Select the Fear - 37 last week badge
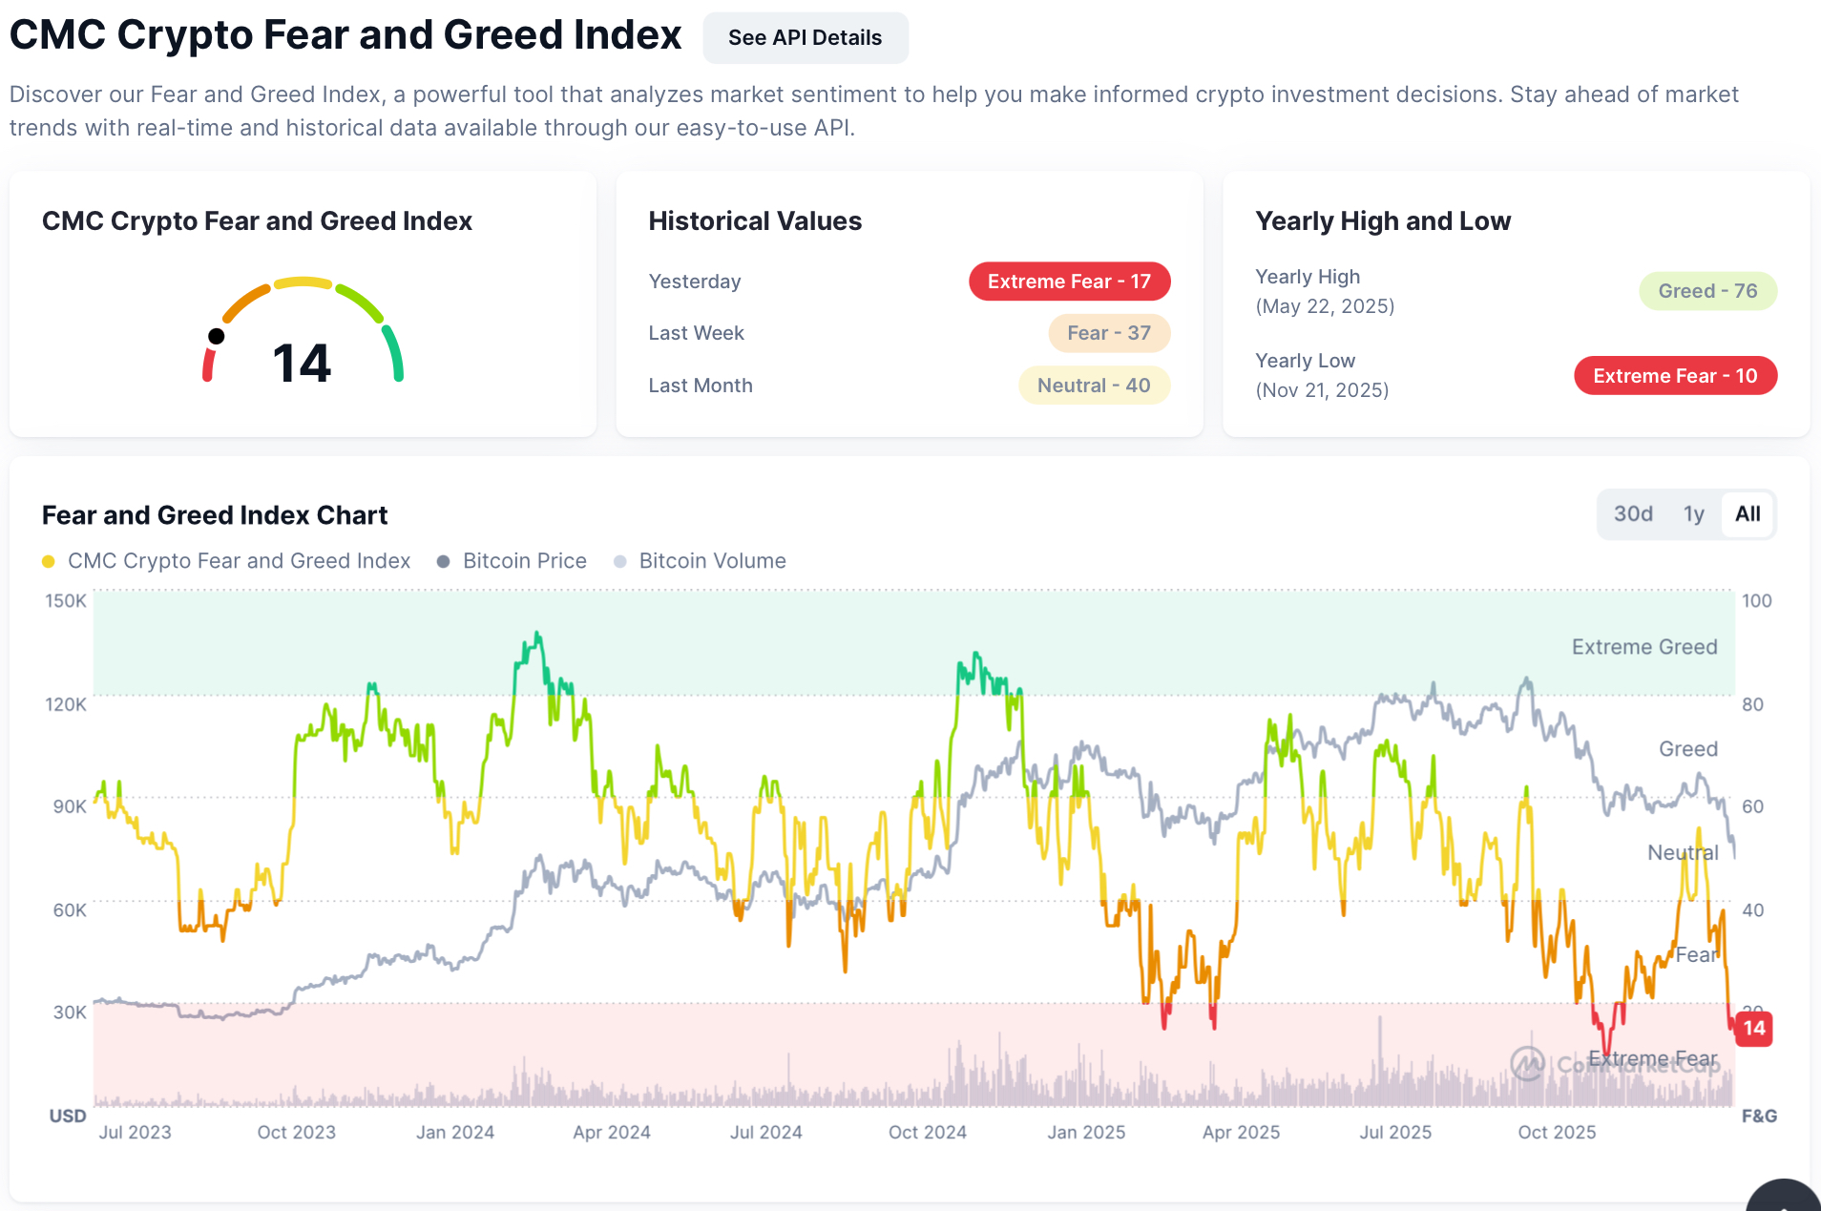This screenshot has height=1211, width=1821. click(x=1108, y=333)
